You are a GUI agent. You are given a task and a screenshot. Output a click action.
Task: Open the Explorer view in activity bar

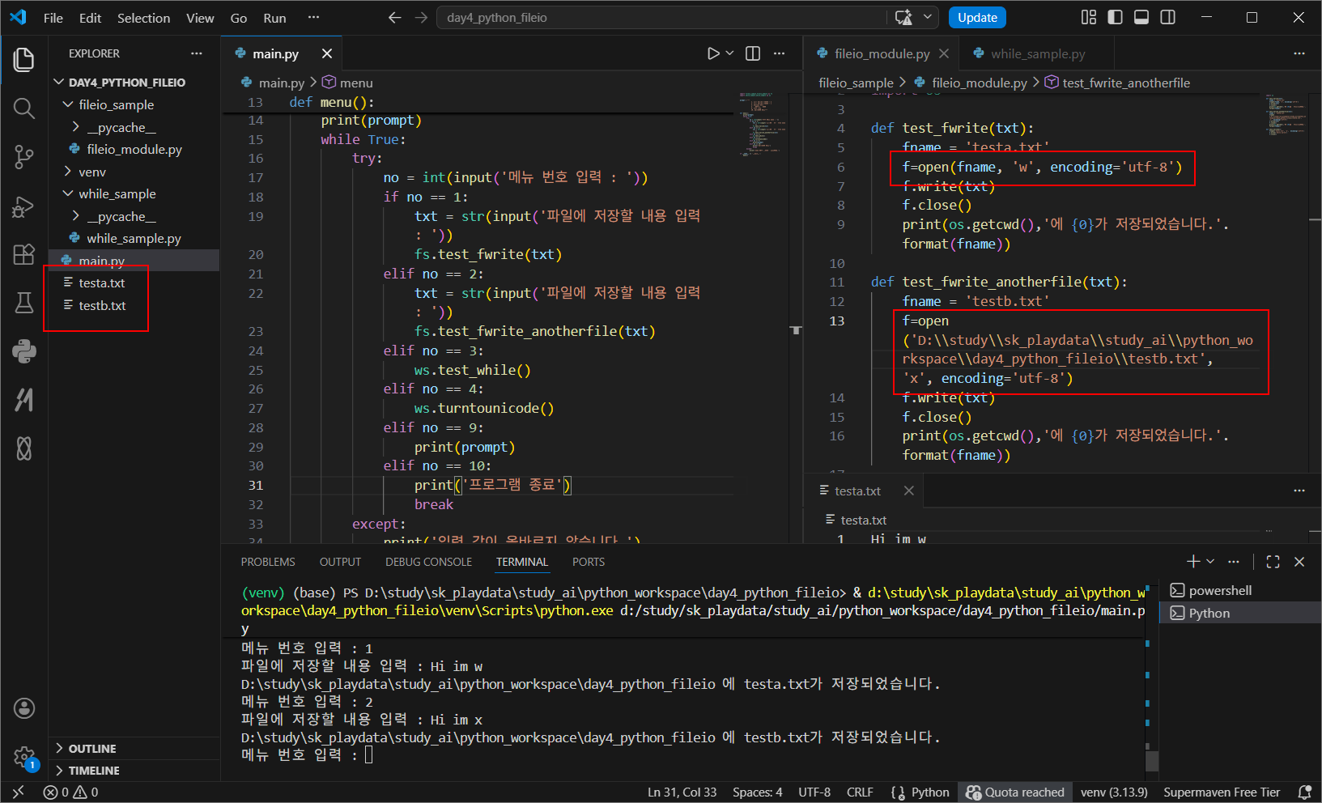point(24,60)
